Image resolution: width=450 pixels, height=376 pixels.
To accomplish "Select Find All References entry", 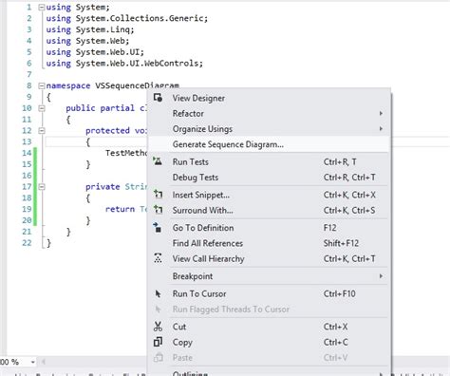I will [269, 243].
